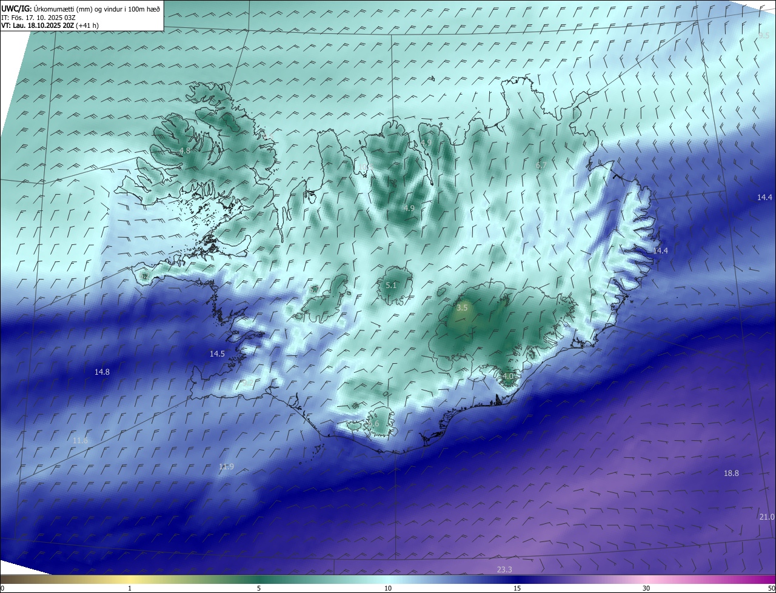Screen dimensions: 776x593
Task: Click the 5.1 value on the central glacier
Action: [x=391, y=285]
